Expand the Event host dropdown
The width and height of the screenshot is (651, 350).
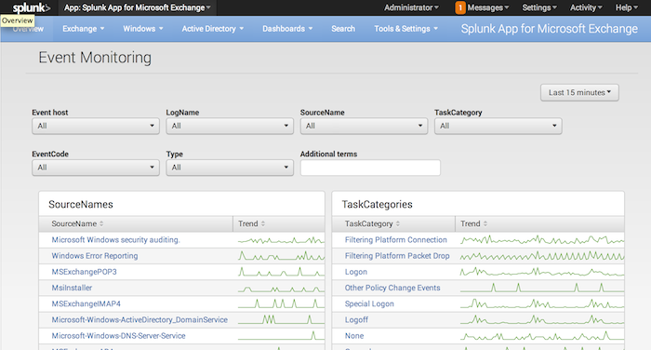pos(96,126)
